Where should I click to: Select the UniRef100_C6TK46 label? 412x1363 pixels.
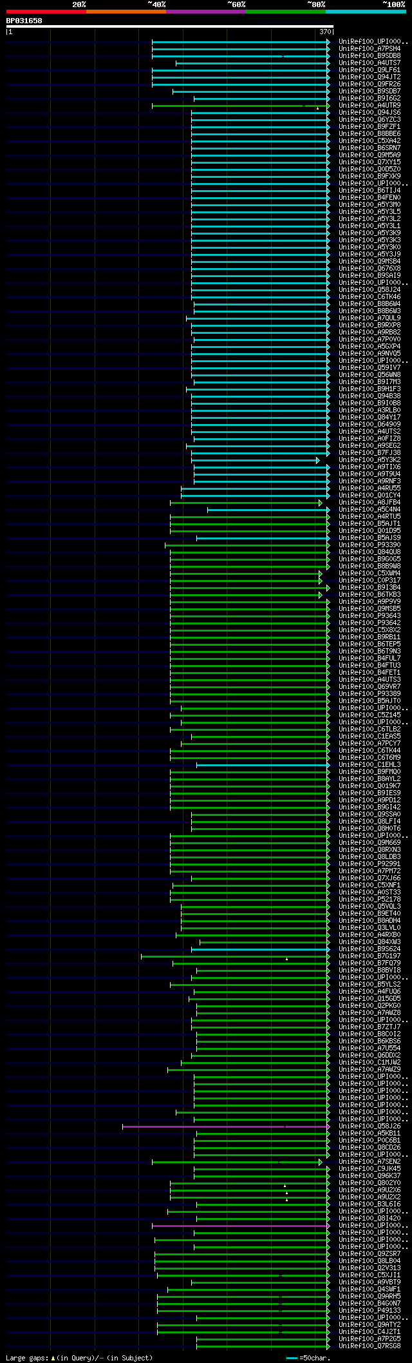(x=370, y=296)
